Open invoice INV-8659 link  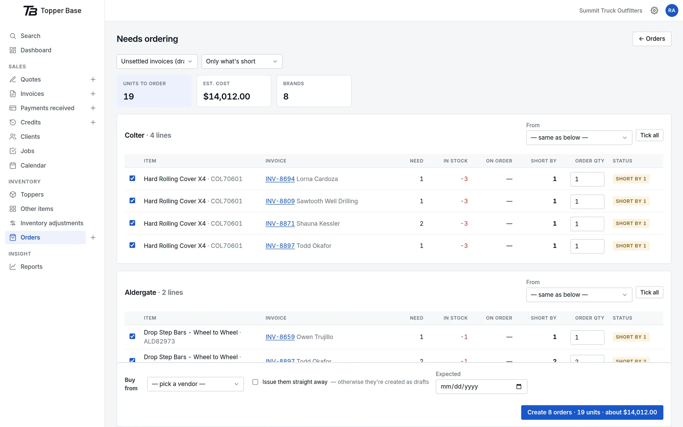[x=280, y=337]
